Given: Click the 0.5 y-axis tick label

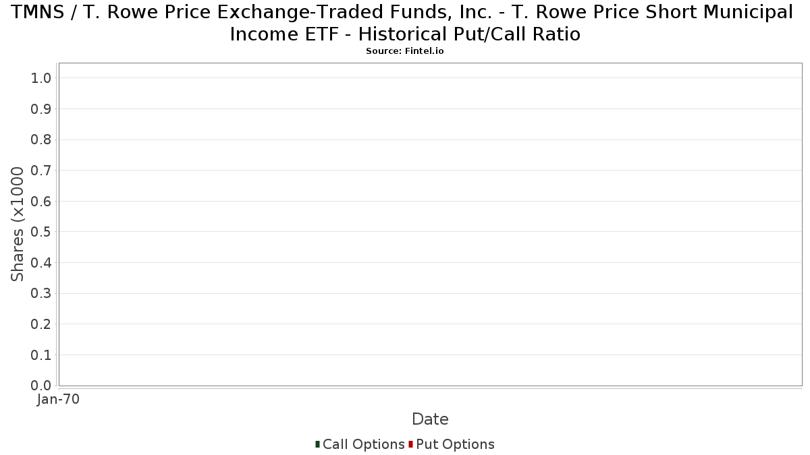Looking at the screenshot, I should coord(41,232).
